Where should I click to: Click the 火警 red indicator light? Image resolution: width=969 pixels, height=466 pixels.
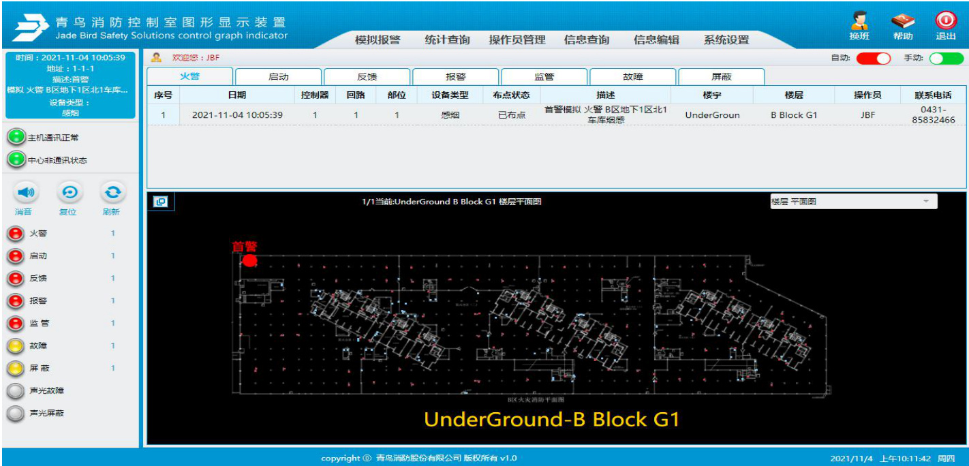(15, 234)
